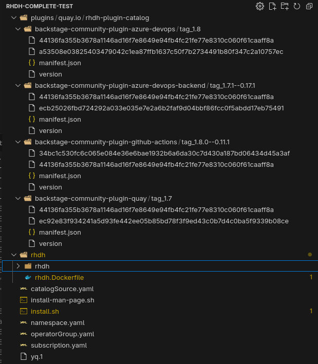Viewport: 318px width, 364px height.
Task: Open install-man-page.sh script
Action: (62, 300)
